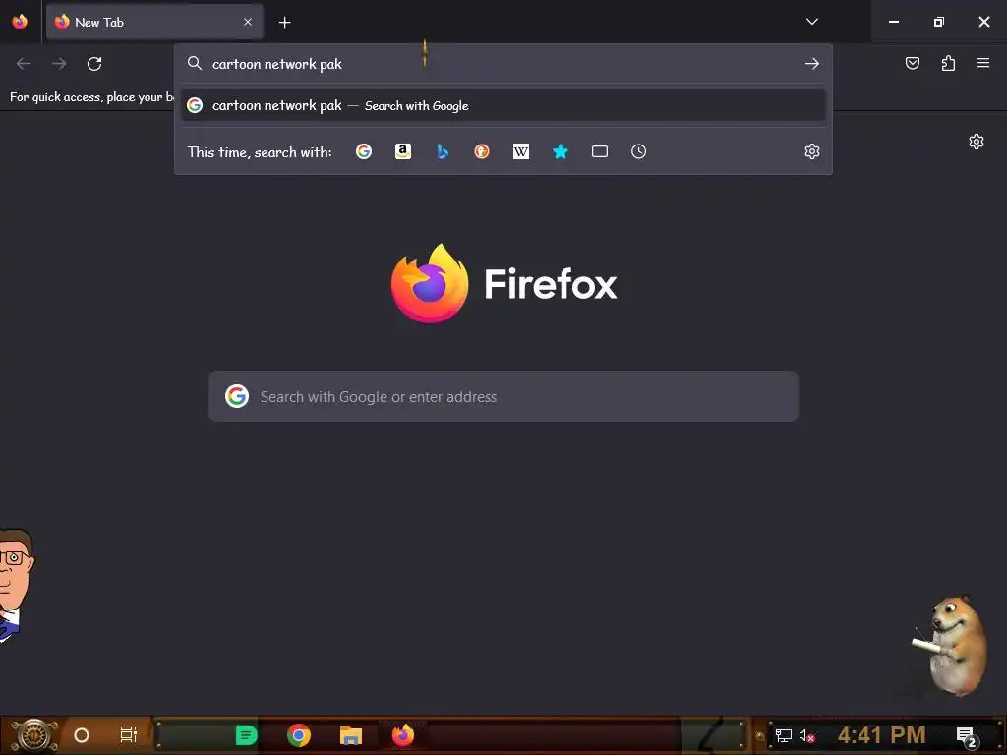Search this time with Bing icon
The height and width of the screenshot is (755, 1007).
(442, 151)
